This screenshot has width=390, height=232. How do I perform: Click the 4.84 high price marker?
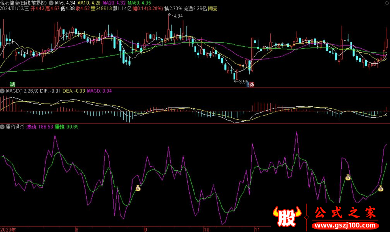[177, 16]
